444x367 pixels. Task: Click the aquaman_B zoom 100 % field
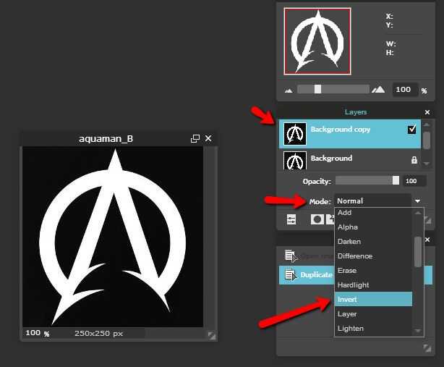coord(38,333)
